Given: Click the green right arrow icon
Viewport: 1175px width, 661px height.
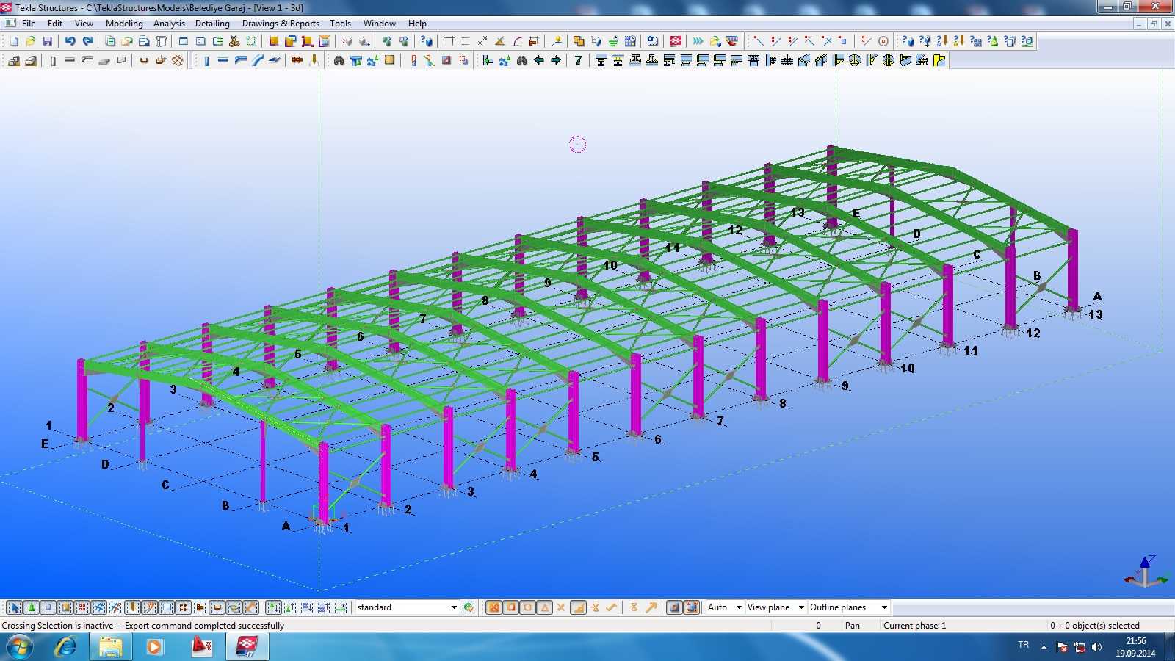Looking at the screenshot, I should [556, 60].
